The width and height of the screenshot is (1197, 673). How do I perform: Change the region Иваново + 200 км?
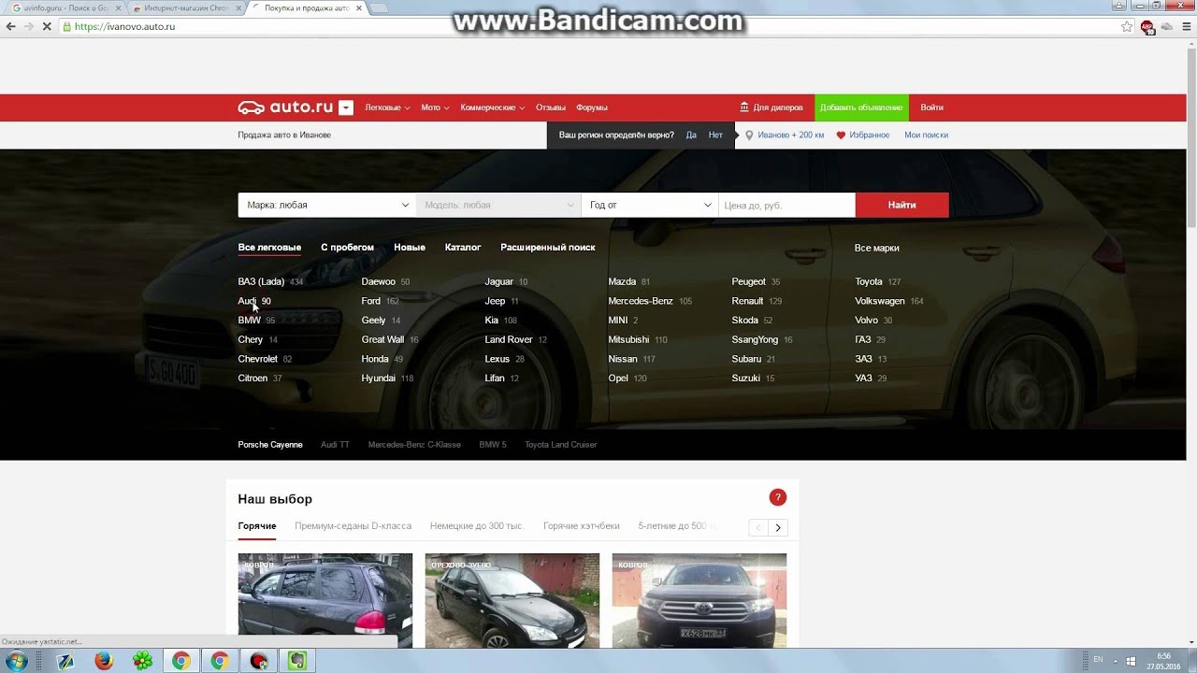pos(791,135)
